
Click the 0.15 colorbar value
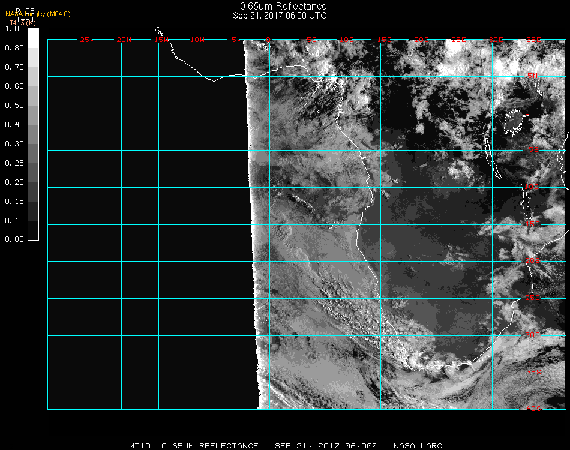point(14,202)
